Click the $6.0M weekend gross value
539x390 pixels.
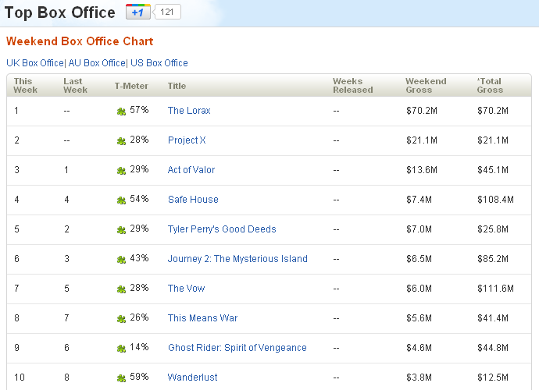click(419, 289)
